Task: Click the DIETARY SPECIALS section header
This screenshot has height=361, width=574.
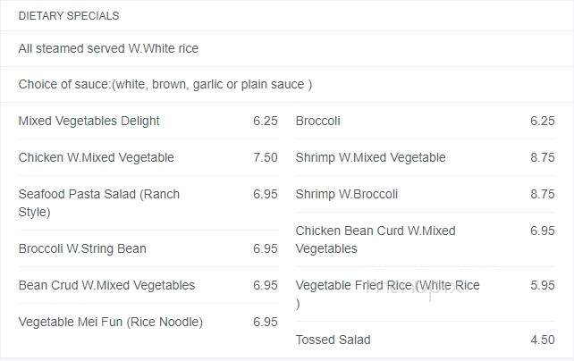Action: click(69, 16)
